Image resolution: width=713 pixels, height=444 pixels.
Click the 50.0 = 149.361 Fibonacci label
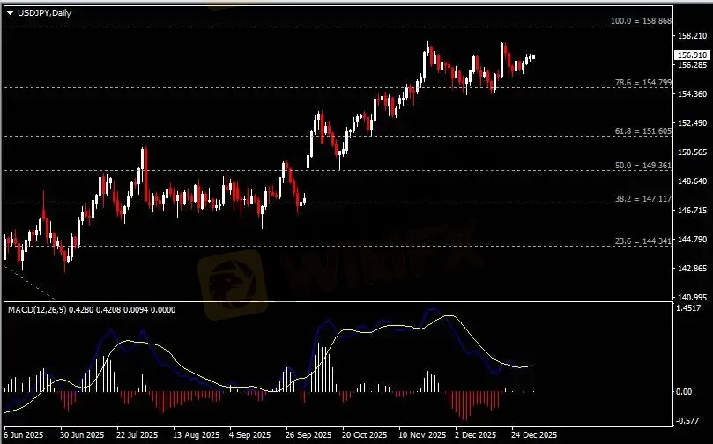[x=643, y=166]
